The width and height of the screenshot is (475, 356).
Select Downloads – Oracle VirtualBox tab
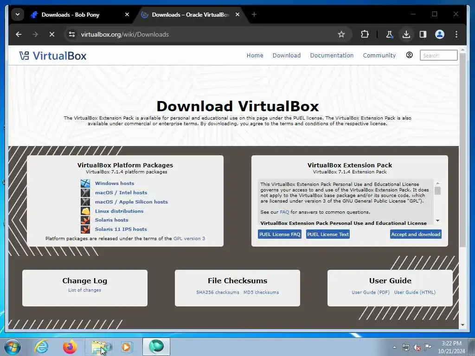coord(190,14)
